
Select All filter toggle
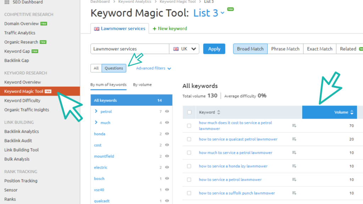(x=96, y=68)
